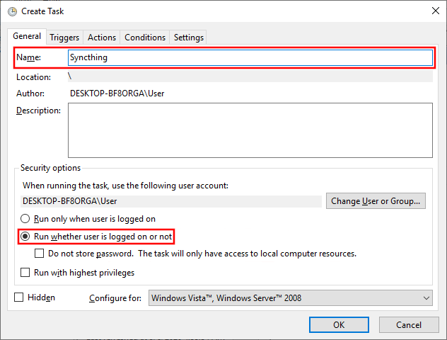Toggle the Hidden checkbox

point(19,297)
